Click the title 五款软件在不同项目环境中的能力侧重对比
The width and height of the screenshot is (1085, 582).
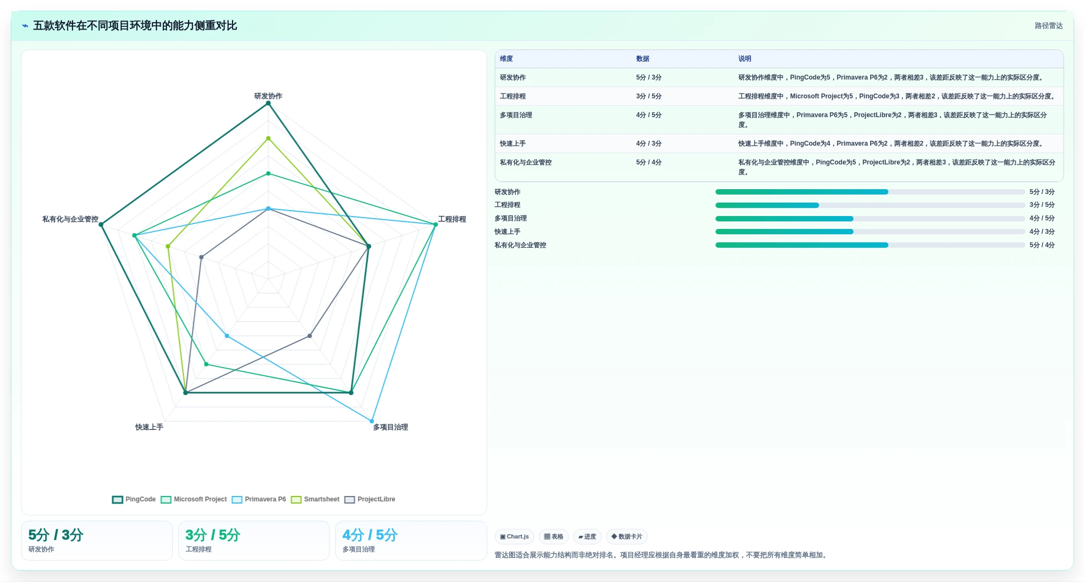pos(135,26)
